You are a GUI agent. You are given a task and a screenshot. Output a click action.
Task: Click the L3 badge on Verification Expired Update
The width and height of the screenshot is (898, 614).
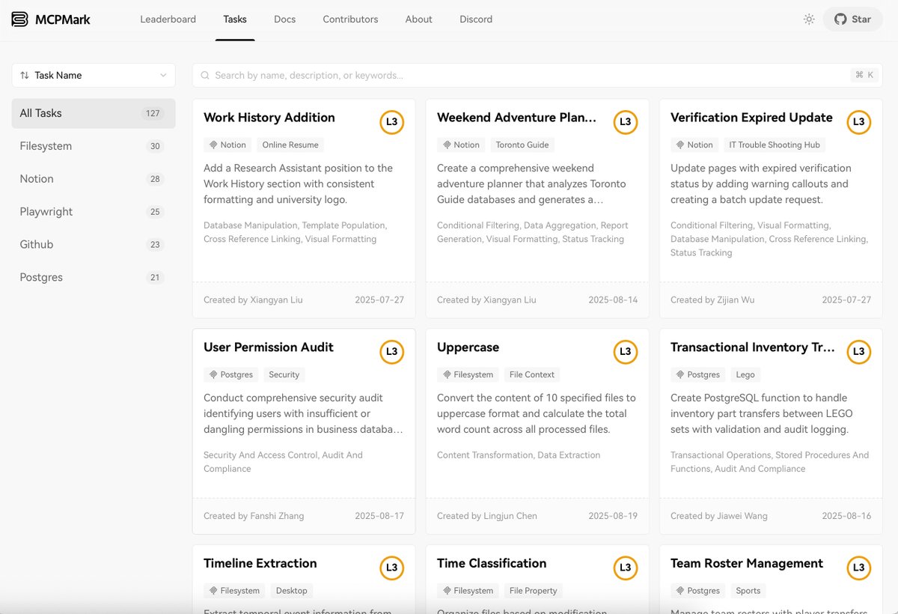[x=858, y=122]
